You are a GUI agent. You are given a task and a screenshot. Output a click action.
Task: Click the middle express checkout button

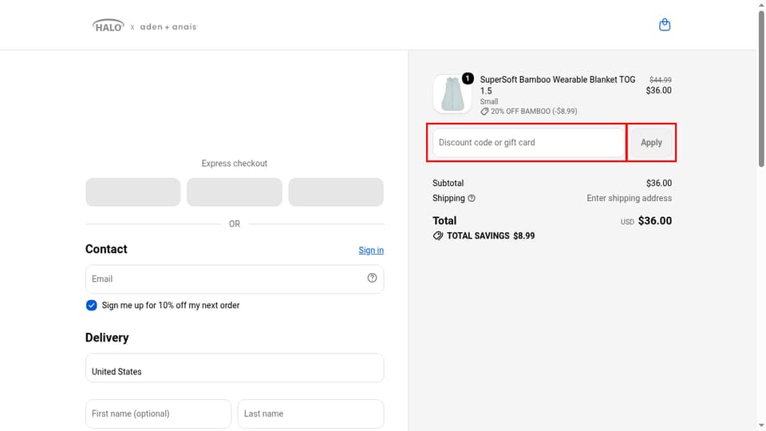tap(235, 192)
